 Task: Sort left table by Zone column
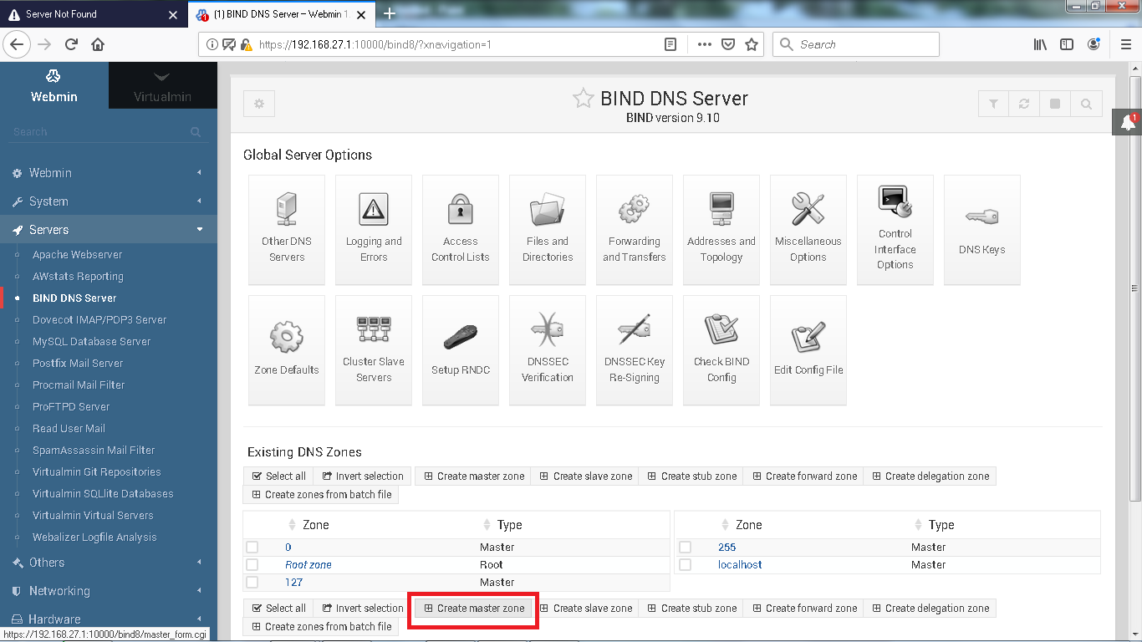coord(308,525)
